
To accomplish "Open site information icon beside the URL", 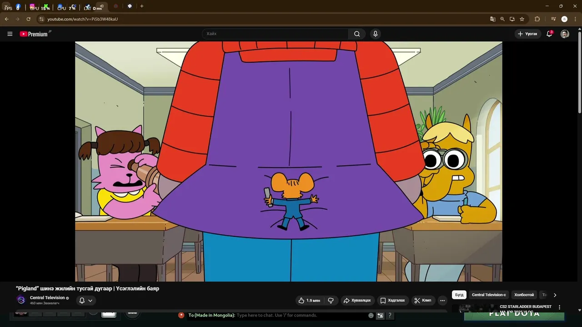I will [x=41, y=19].
